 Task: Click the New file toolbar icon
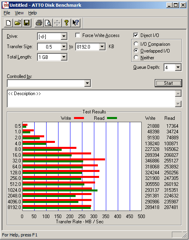(x=9, y=23)
